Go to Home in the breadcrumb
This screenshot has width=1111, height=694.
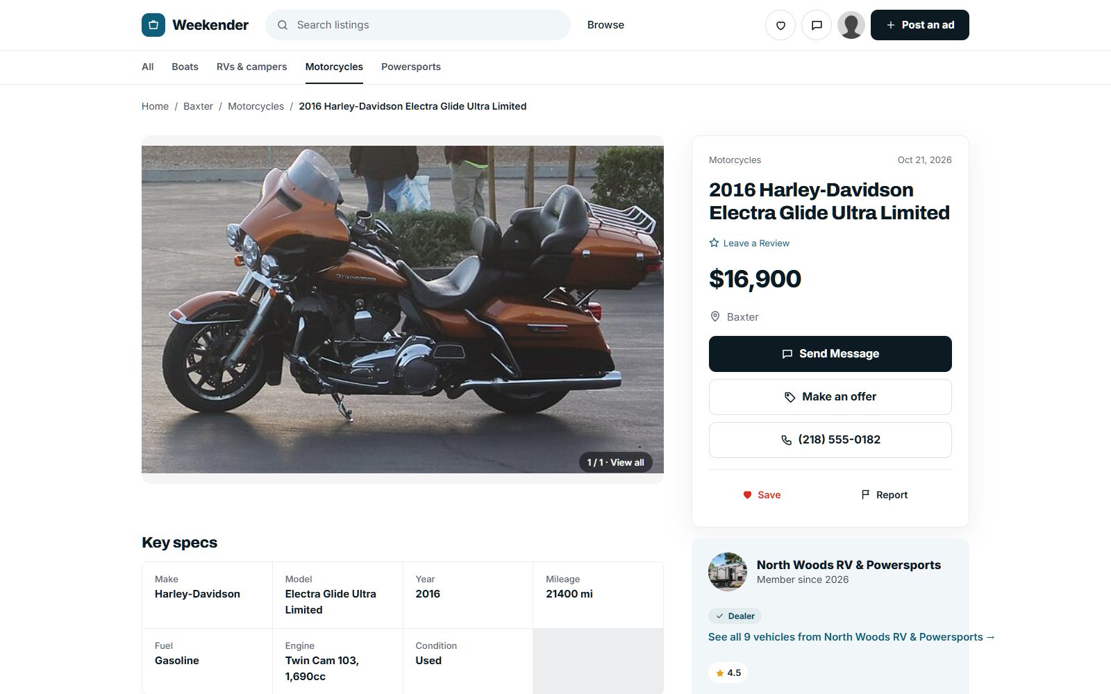tap(155, 106)
